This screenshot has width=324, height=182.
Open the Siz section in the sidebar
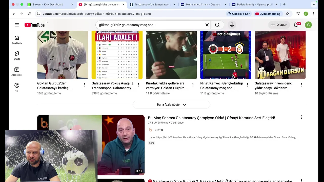[17, 87]
